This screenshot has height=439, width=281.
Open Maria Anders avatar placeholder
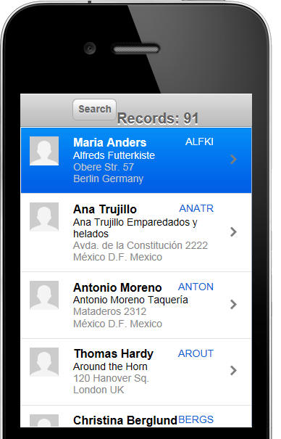(44, 151)
